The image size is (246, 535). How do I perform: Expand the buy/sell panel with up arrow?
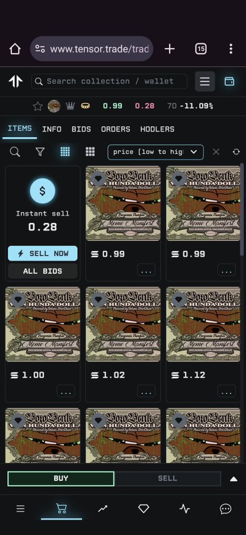(234, 479)
